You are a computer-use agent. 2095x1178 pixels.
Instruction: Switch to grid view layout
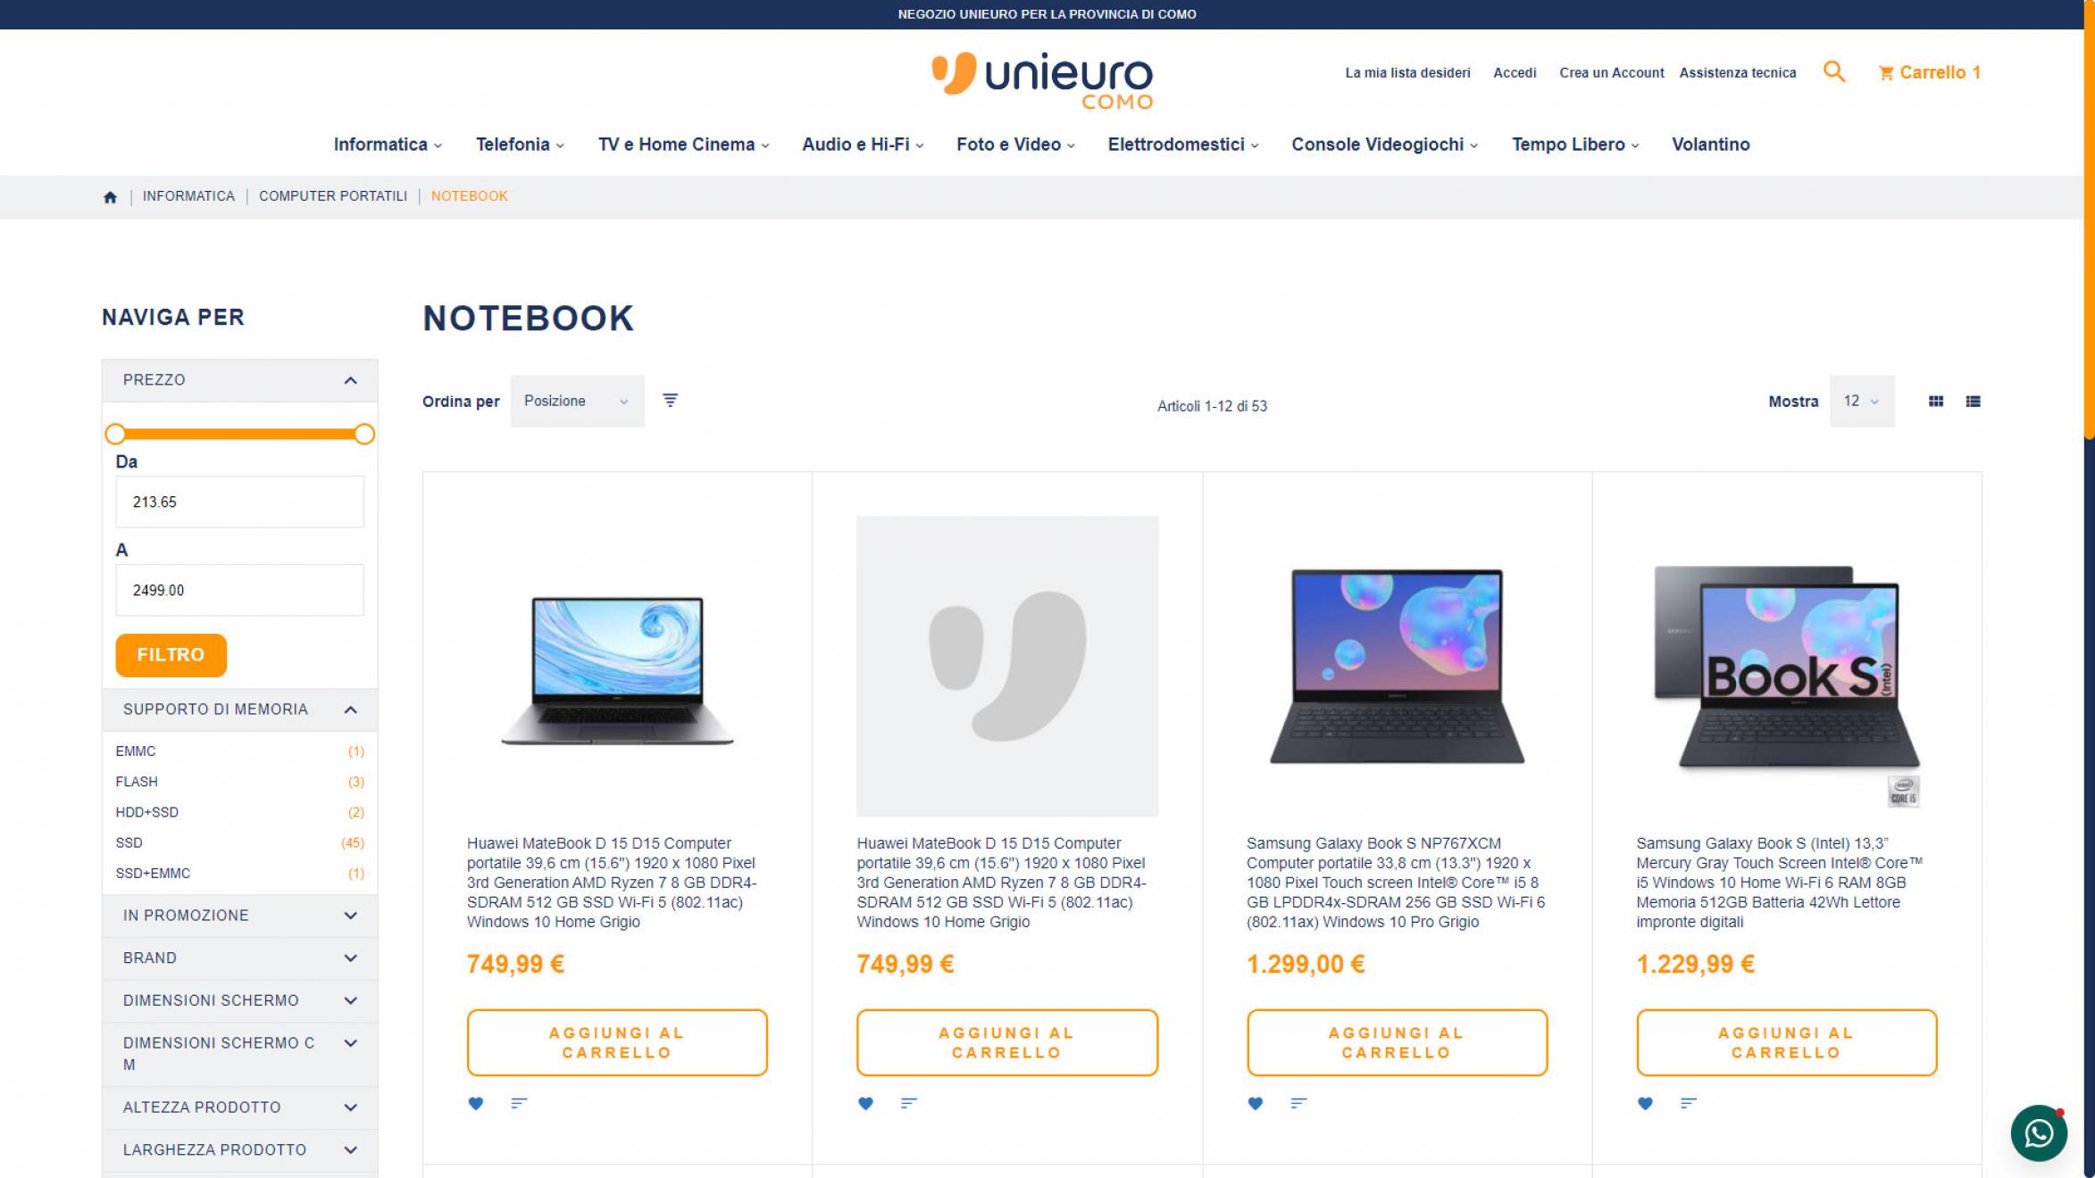pos(1936,402)
